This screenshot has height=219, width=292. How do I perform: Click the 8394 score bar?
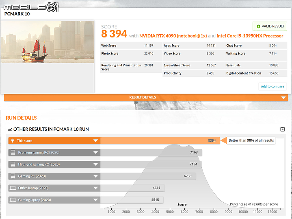pos(160,140)
